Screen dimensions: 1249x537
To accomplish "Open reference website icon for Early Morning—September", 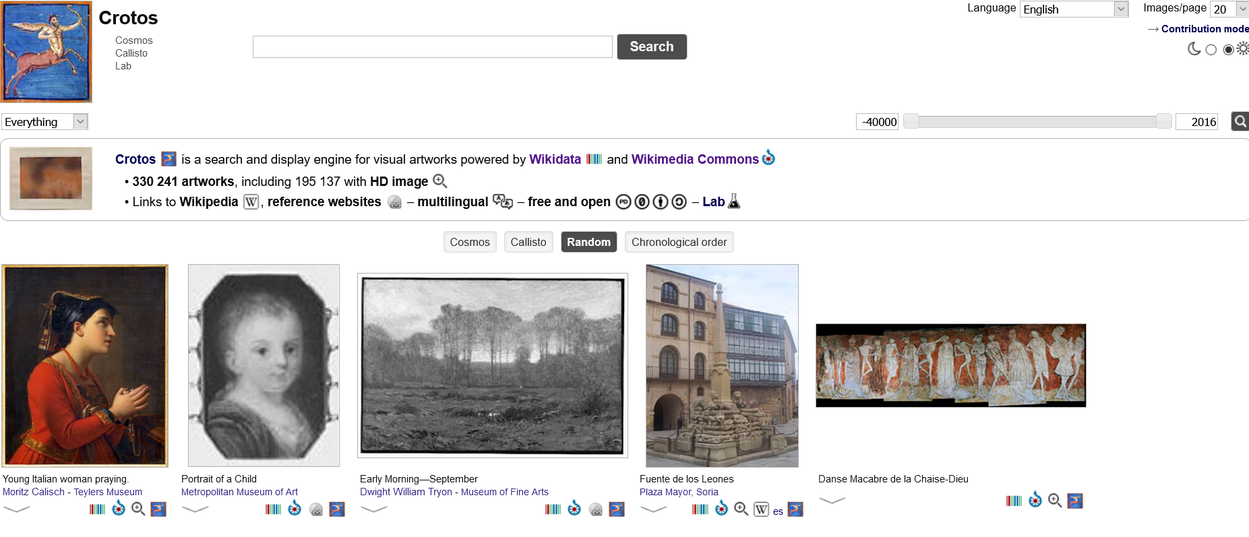I will tap(596, 509).
